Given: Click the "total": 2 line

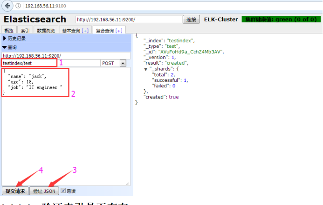Looking at the screenshot, I should [163, 74].
